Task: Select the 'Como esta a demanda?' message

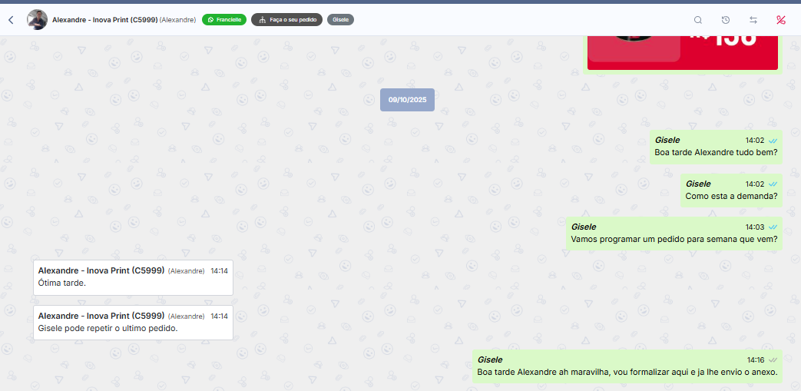Action: [x=731, y=196]
